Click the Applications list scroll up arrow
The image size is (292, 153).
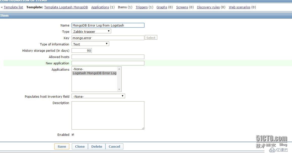click(x=119, y=69)
